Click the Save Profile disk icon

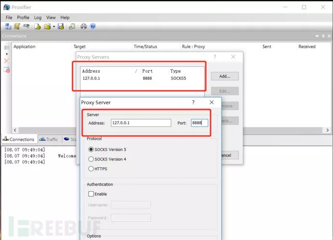tap(61, 27)
